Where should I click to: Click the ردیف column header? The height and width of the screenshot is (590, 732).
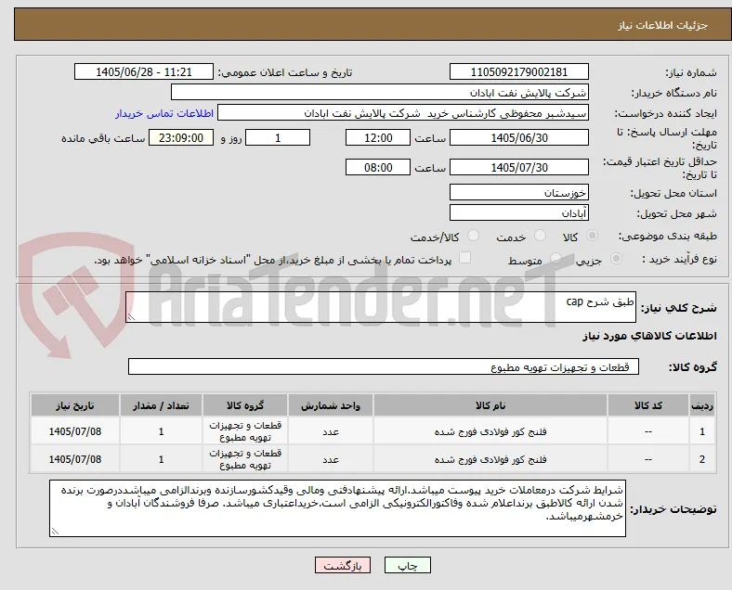coord(701,405)
